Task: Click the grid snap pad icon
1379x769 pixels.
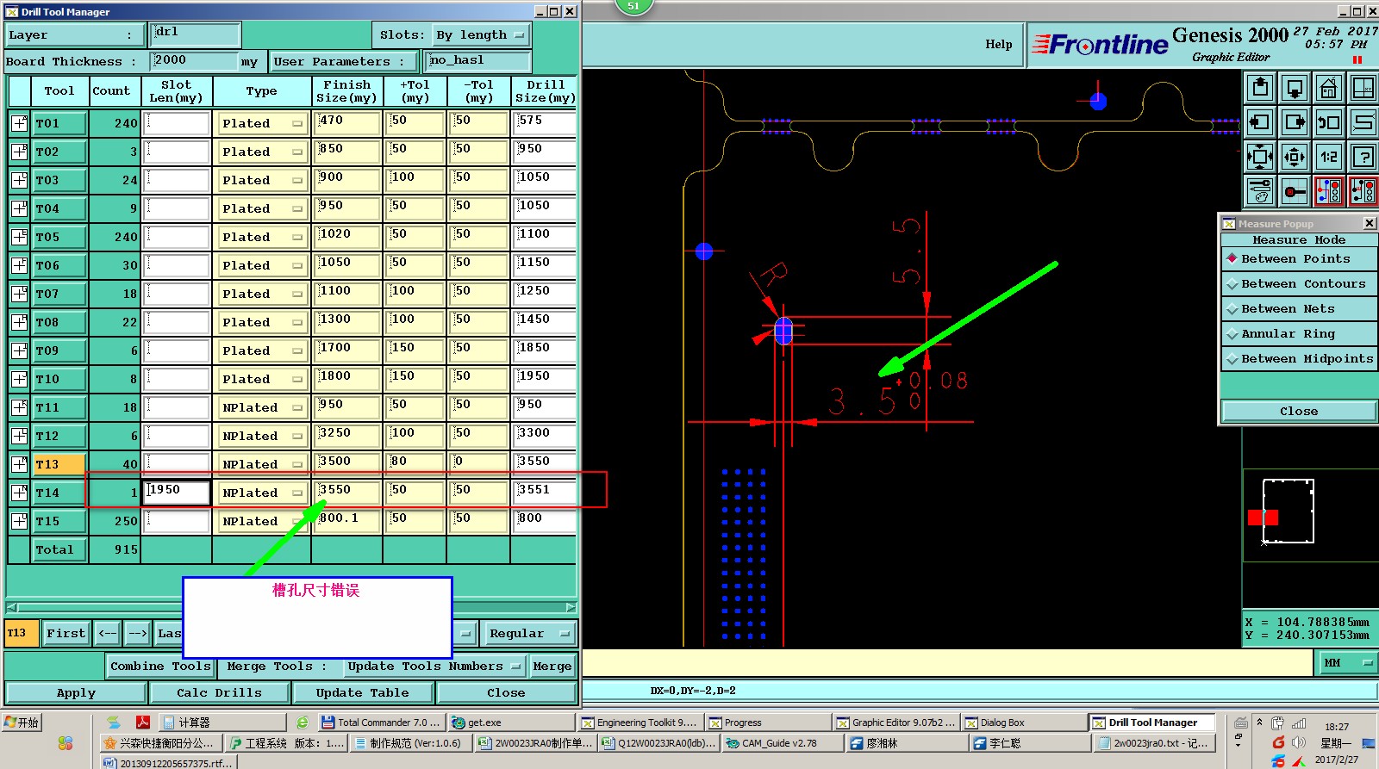Action: coord(1295,191)
